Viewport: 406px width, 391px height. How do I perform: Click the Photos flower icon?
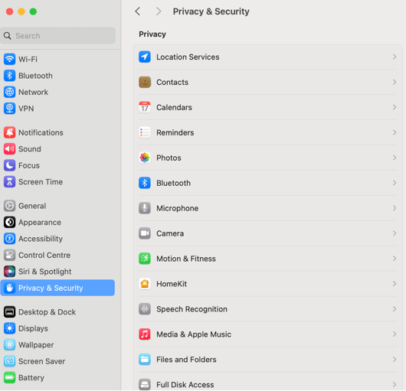pyautogui.click(x=145, y=158)
